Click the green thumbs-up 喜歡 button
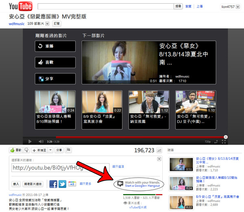The image size is (244, 212). (16, 150)
